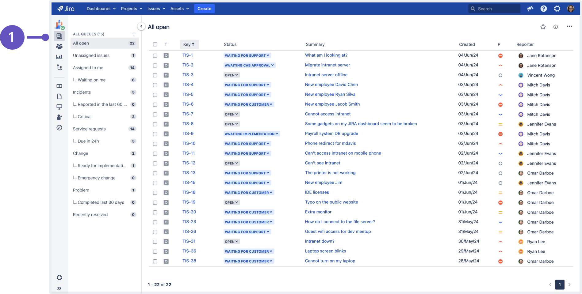Open the three-dots more actions menu

pyautogui.click(x=569, y=27)
